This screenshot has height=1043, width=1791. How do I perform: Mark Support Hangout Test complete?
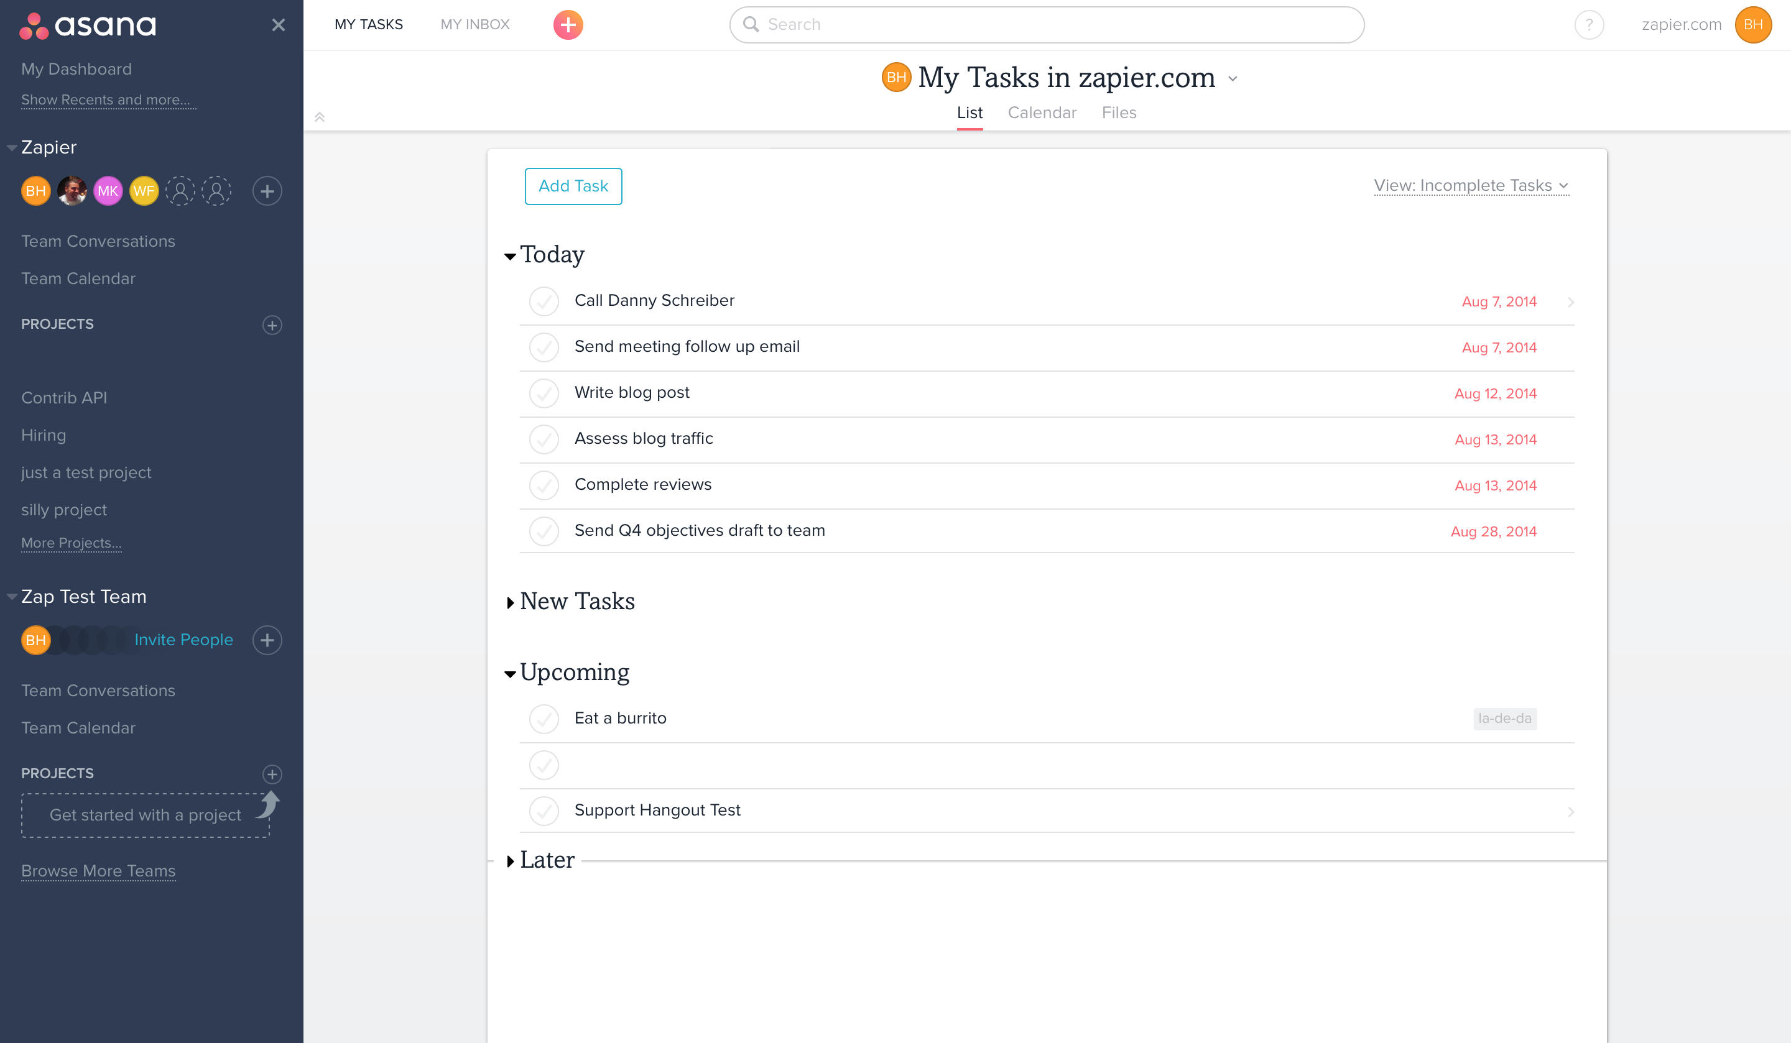click(544, 811)
